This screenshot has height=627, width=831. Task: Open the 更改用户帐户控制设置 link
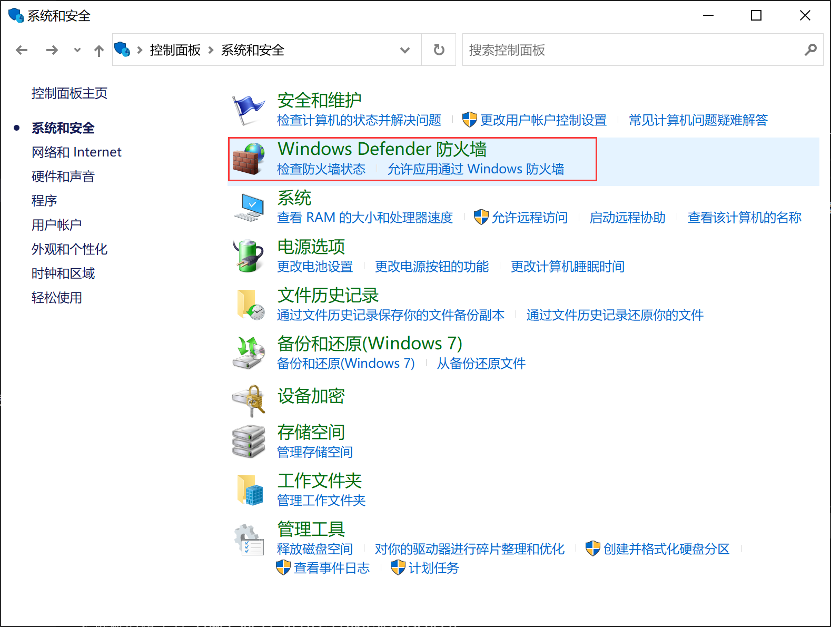click(x=543, y=120)
